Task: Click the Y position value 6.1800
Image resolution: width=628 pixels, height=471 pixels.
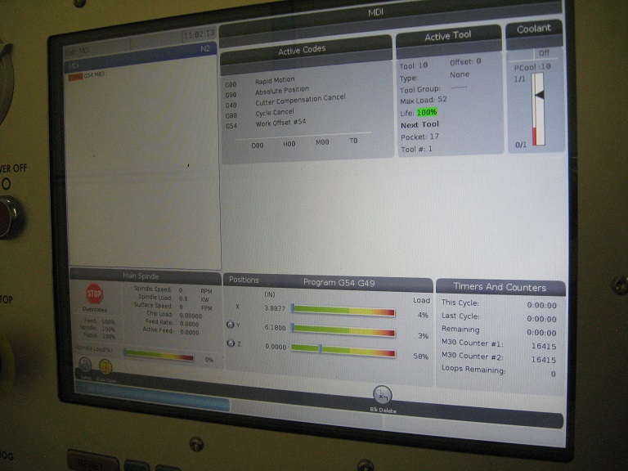Action: tap(275, 328)
